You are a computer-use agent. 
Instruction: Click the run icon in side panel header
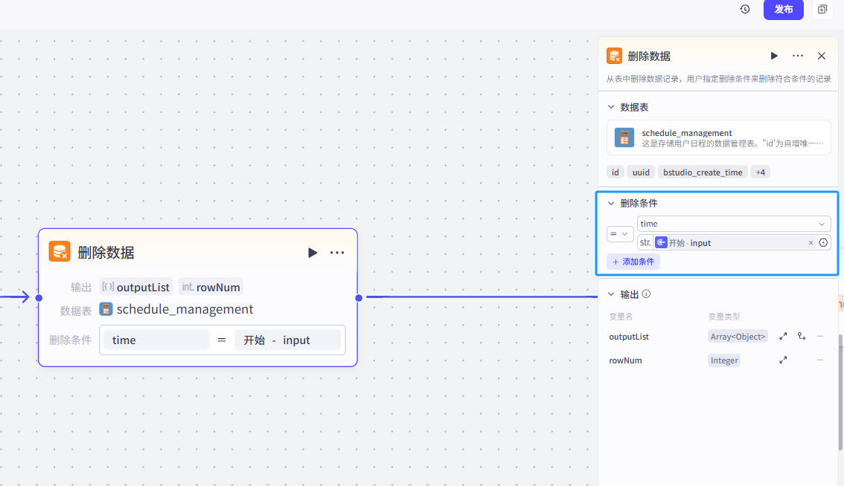click(774, 56)
